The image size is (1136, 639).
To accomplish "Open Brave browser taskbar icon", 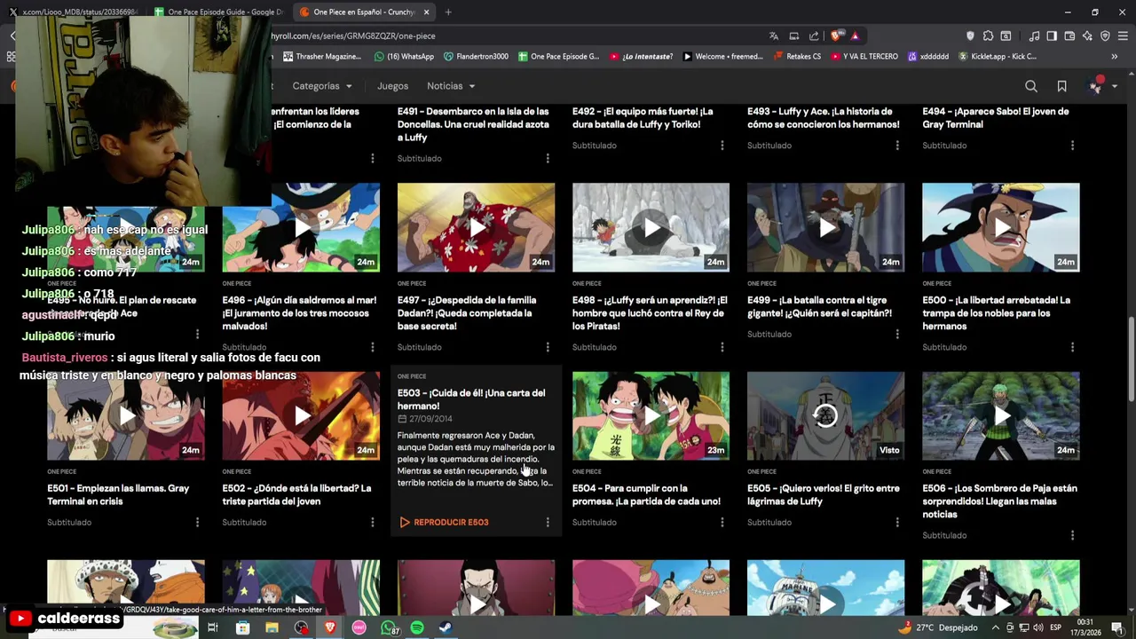I will tap(330, 627).
